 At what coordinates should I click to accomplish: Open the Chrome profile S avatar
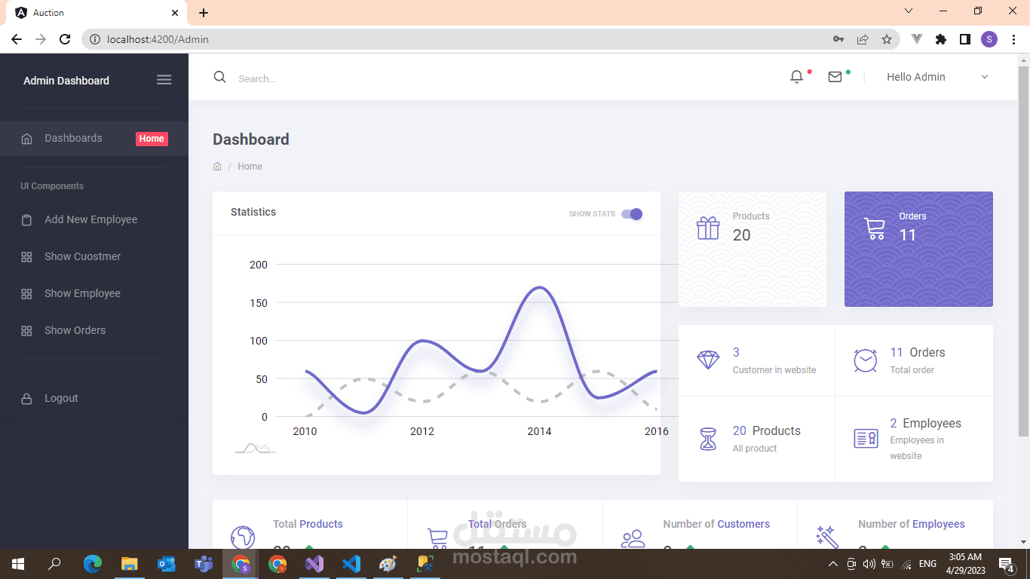989,39
